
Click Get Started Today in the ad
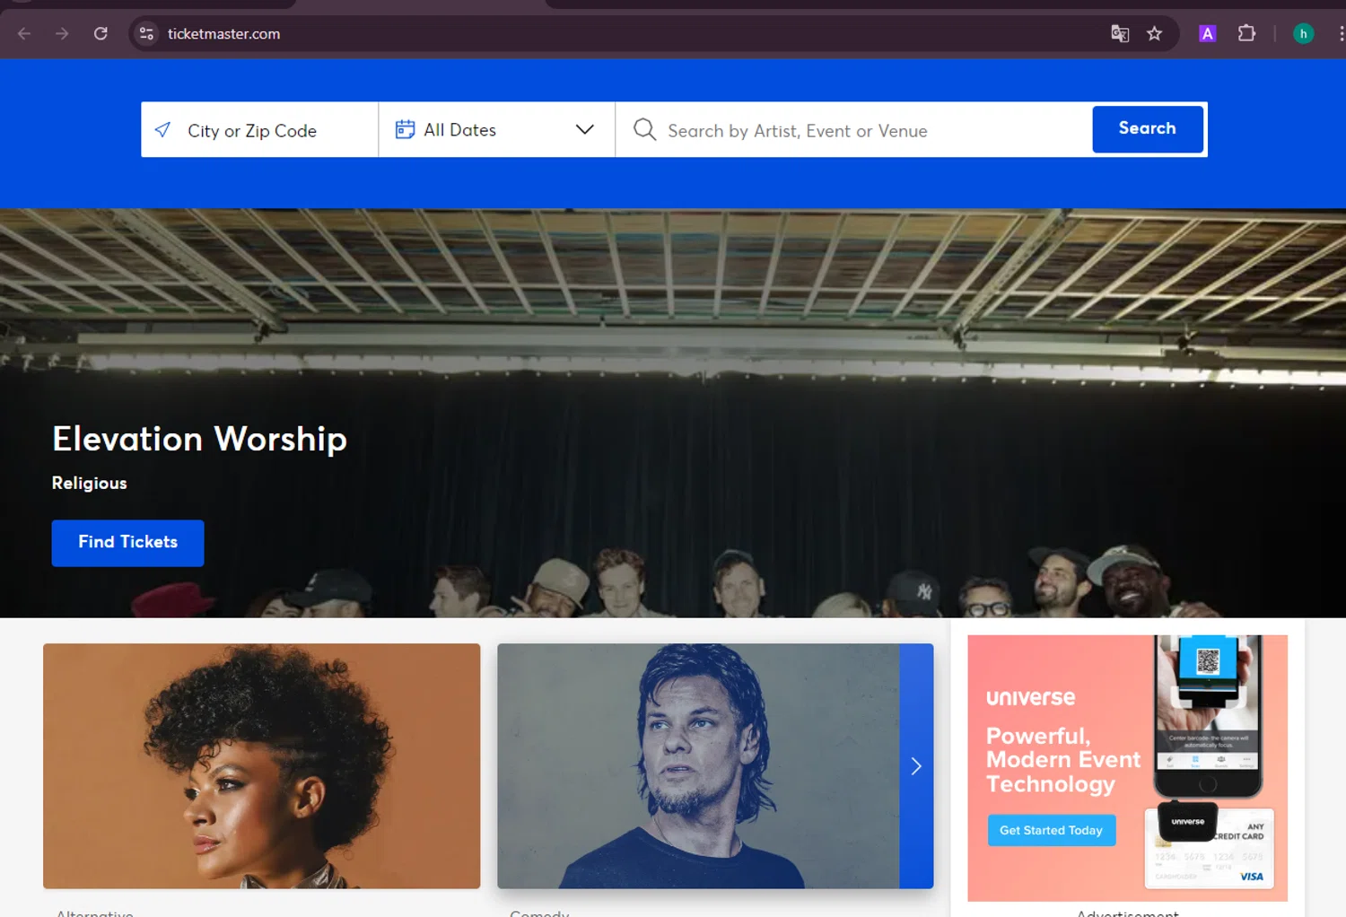point(1052,831)
